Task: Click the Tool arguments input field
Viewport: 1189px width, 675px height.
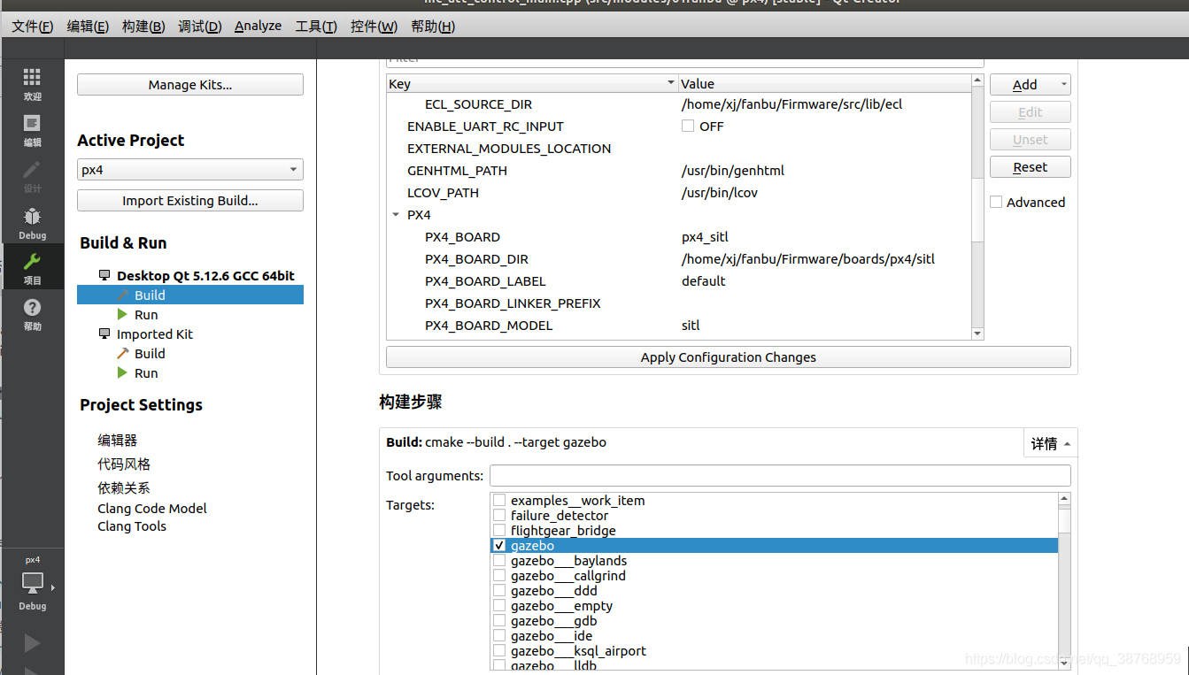Action: (x=780, y=475)
